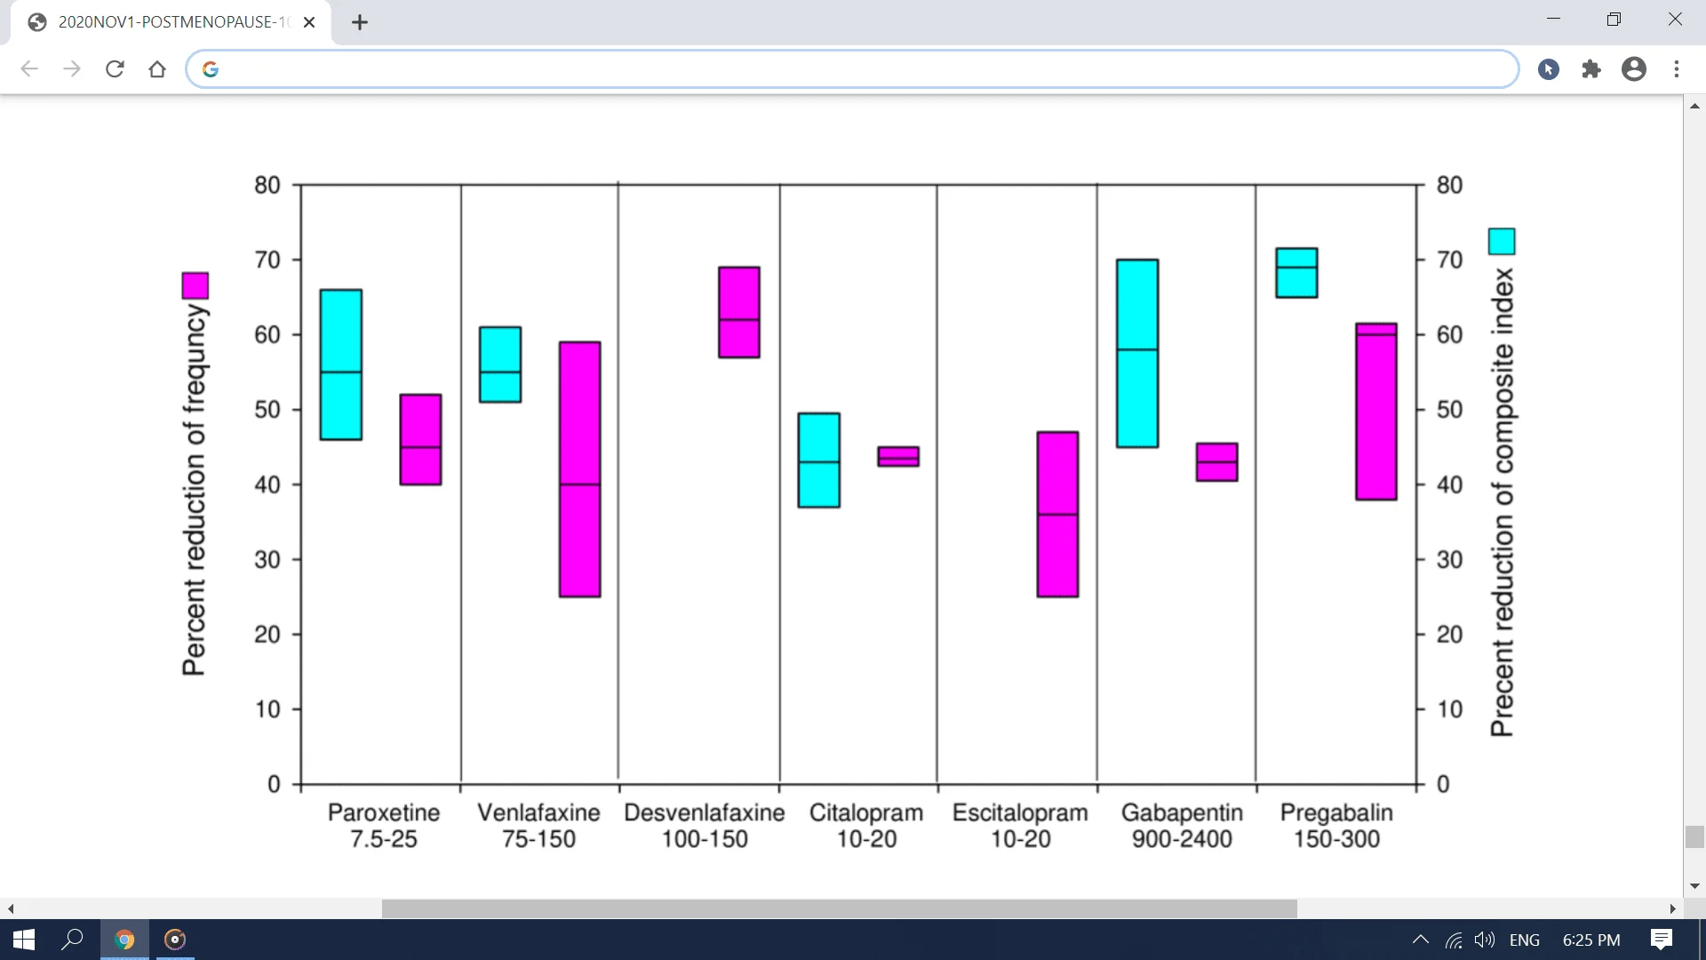Click the 'Venlafaxine 75-150' axis label
Image resolution: width=1706 pixels, height=960 pixels.
(x=538, y=826)
